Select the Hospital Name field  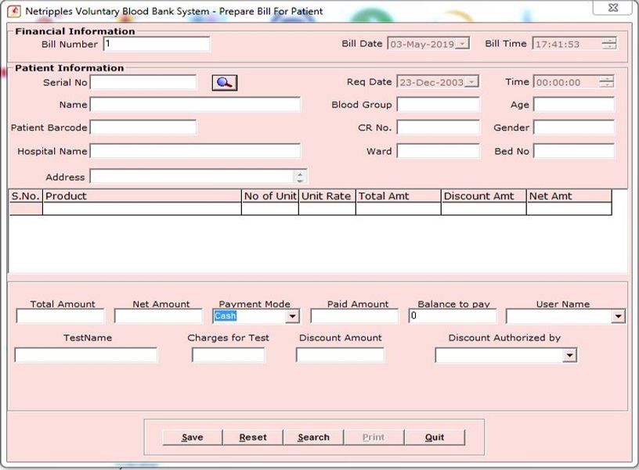pyautogui.click(x=195, y=151)
